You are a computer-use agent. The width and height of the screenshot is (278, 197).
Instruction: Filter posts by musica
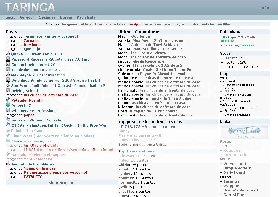click(x=193, y=24)
